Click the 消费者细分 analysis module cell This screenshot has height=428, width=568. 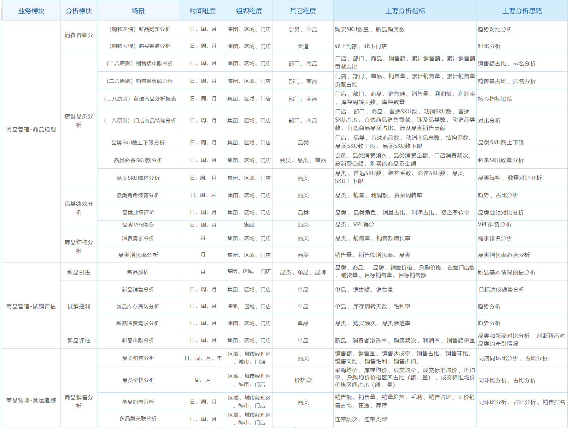click(x=79, y=35)
